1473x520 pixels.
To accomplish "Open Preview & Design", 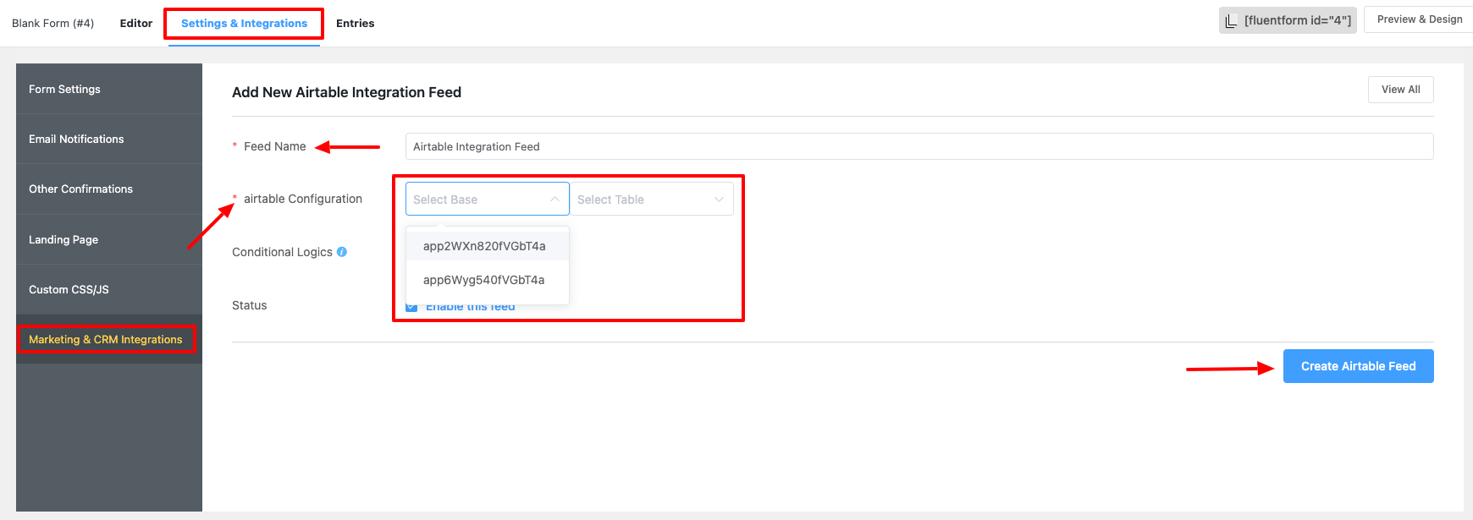I will point(1419,19).
